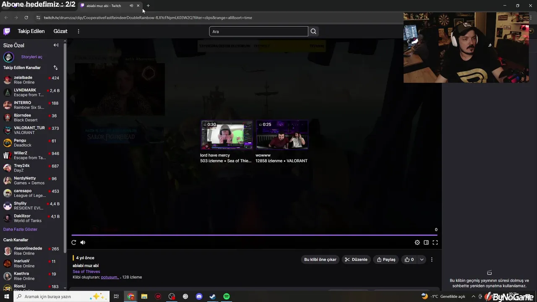Screen dimensions: 537x302
Task: Sort followed channels with the arrows icon
Action: pos(55,68)
